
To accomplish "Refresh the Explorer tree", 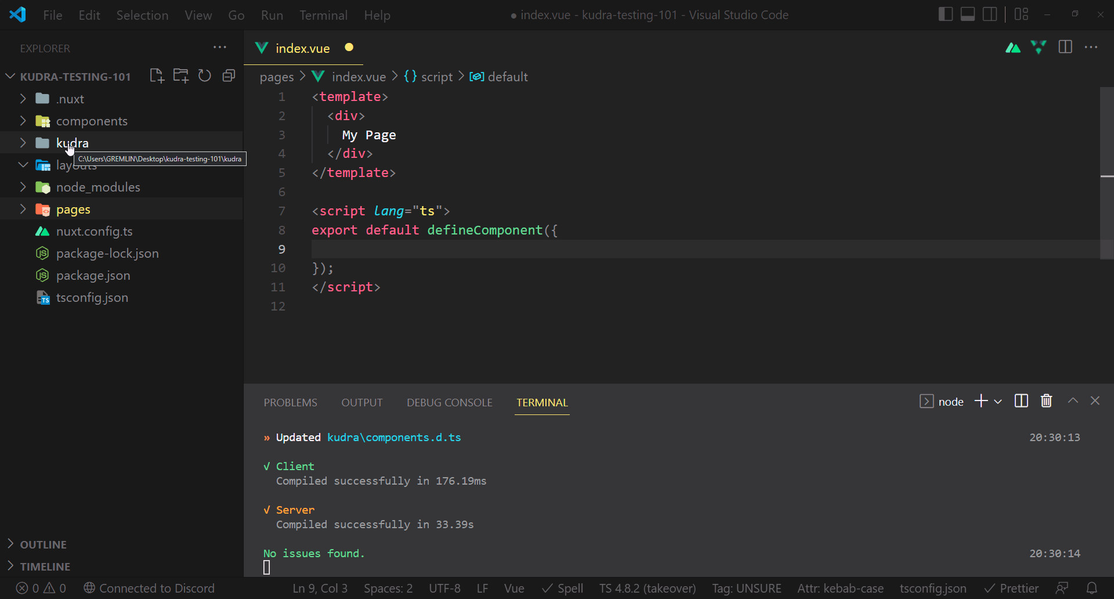I will coord(205,76).
